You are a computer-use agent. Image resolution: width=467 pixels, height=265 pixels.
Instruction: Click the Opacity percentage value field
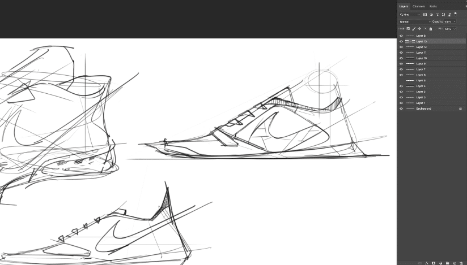448,21
